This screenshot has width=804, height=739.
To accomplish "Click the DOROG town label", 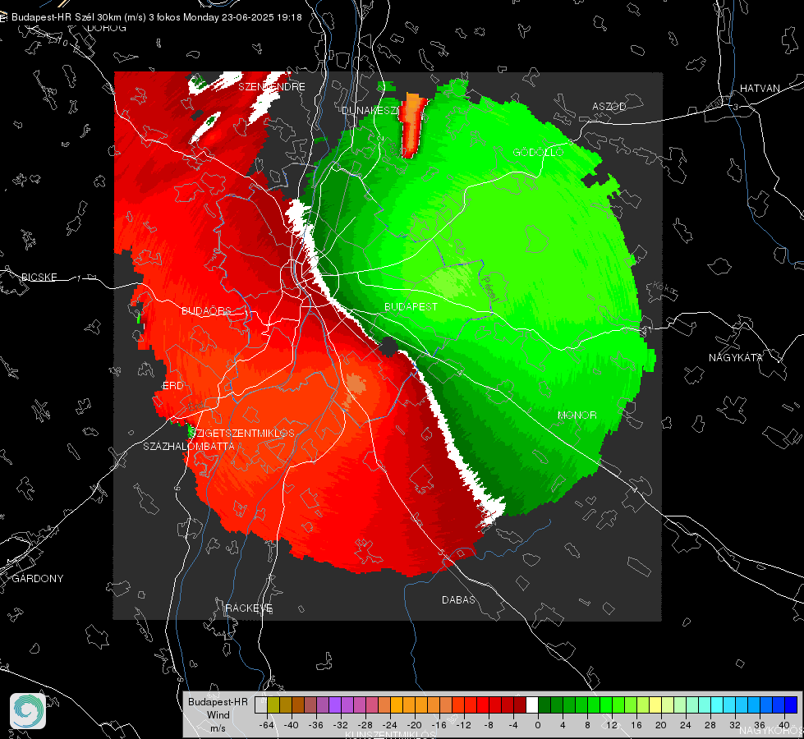I will (x=107, y=28).
